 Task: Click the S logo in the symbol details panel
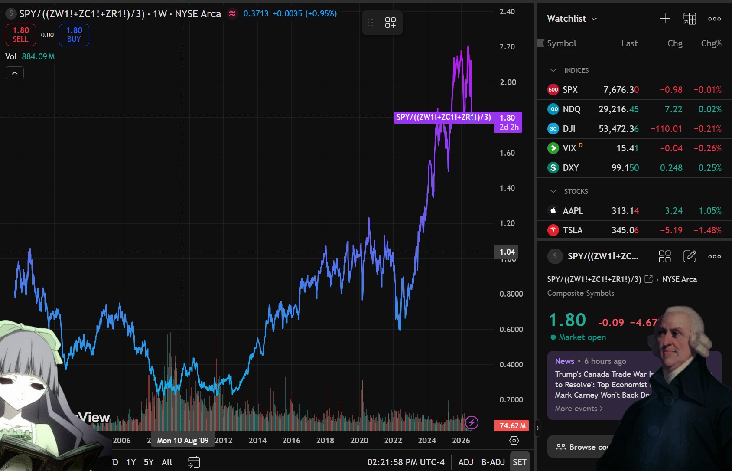[x=555, y=256]
